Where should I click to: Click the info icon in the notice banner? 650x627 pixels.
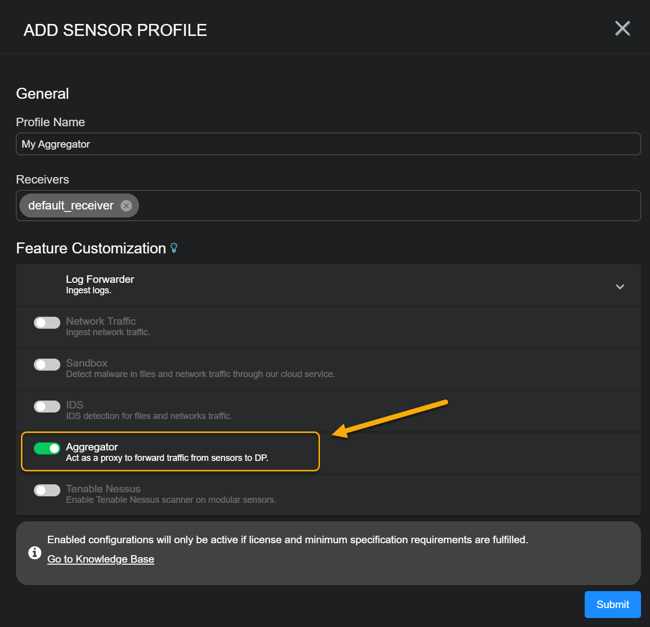[35, 553]
